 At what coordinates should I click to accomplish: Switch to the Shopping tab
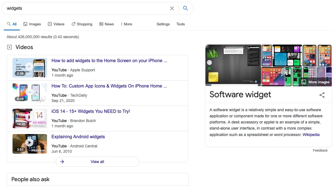[82, 24]
